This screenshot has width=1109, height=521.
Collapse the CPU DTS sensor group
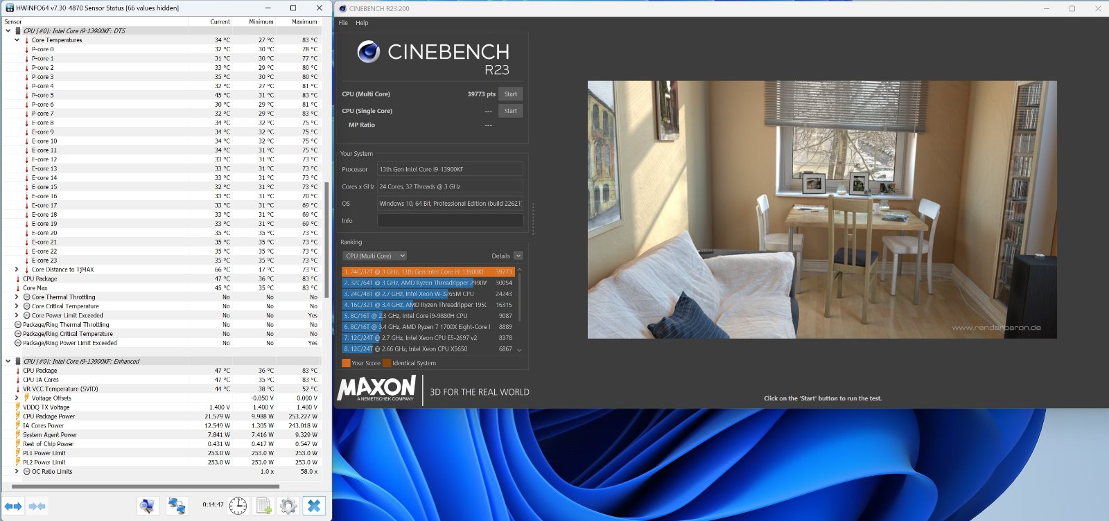[x=8, y=31]
